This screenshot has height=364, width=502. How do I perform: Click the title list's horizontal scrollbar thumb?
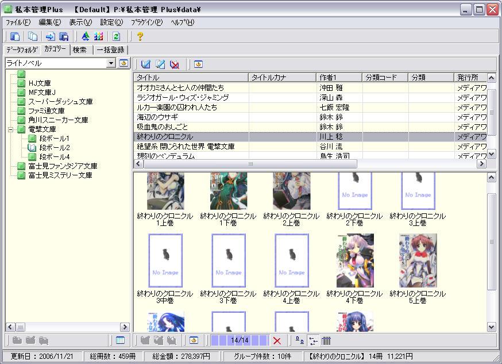click(x=250, y=164)
